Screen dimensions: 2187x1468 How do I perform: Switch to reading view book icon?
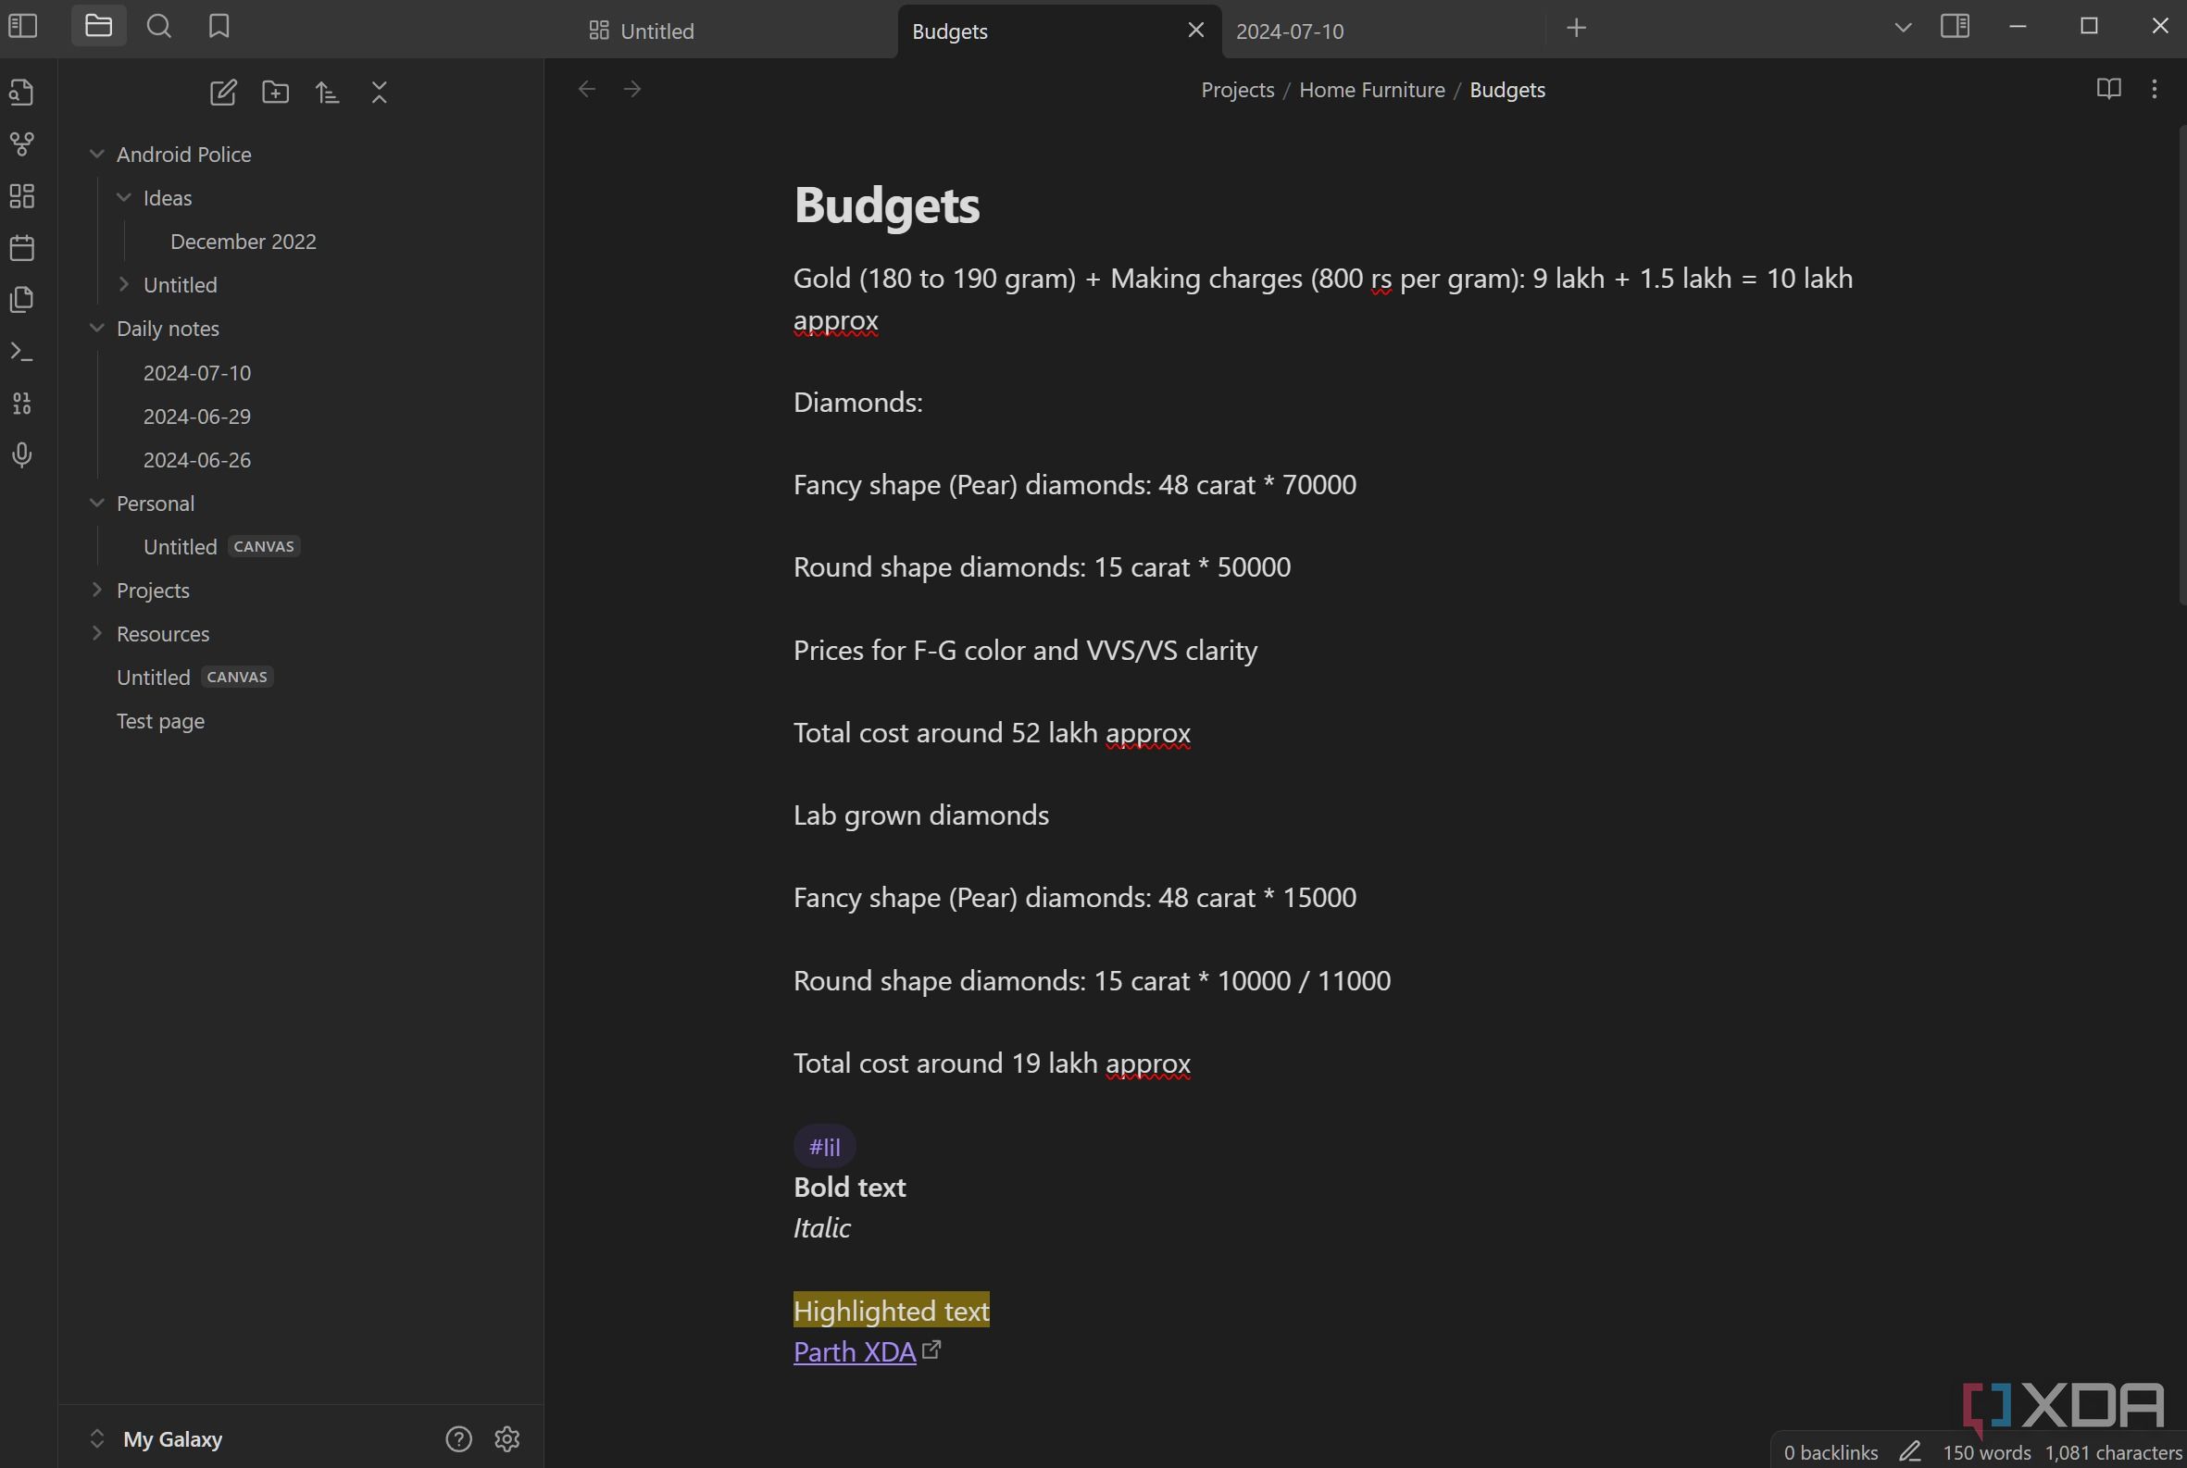(2108, 89)
